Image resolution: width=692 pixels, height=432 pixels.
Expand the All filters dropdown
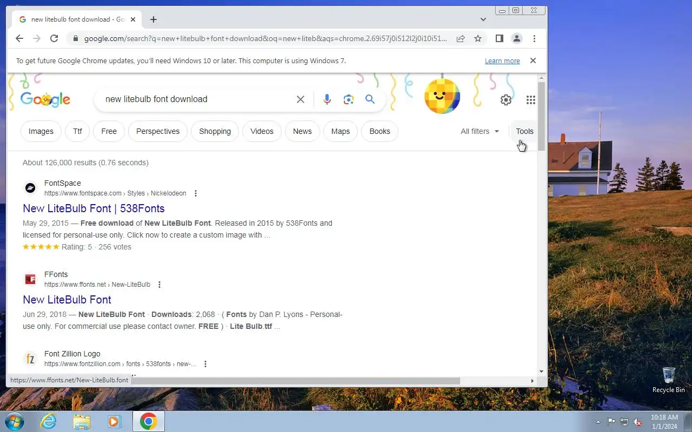[x=480, y=131]
